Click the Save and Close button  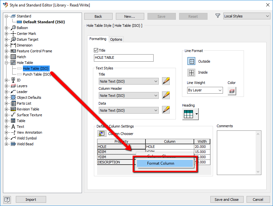click(x=227, y=200)
